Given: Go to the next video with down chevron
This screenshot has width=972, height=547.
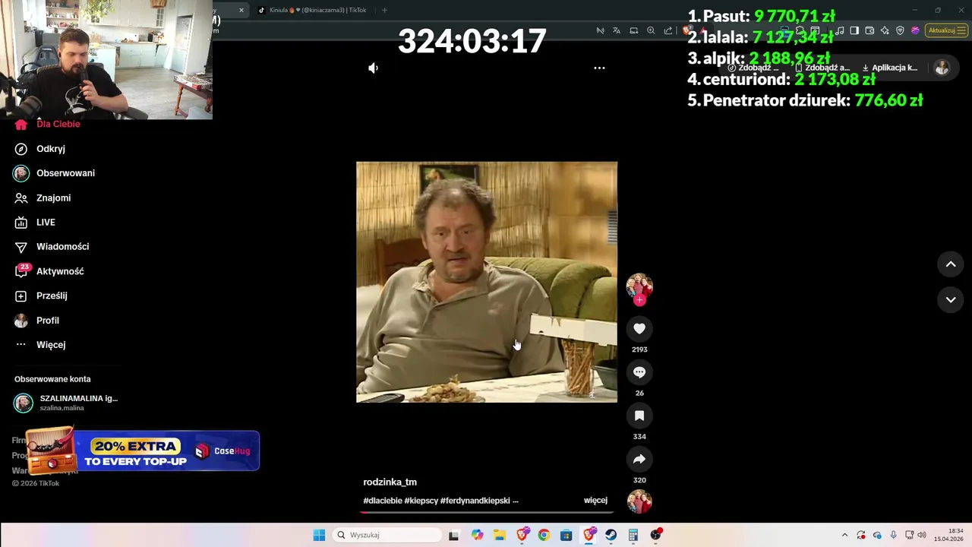Looking at the screenshot, I should (x=950, y=300).
